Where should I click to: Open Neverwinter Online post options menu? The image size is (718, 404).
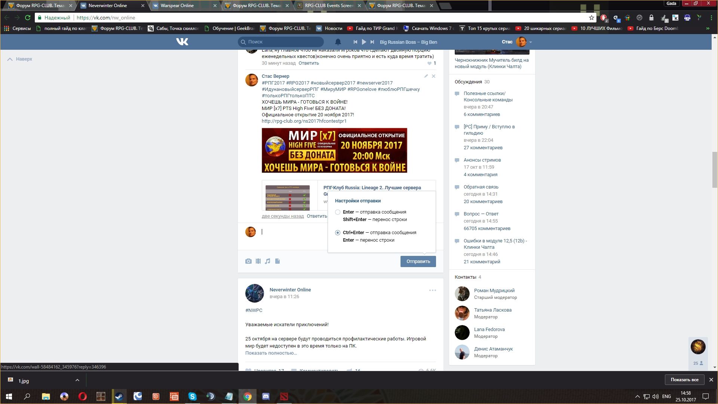[432, 290]
